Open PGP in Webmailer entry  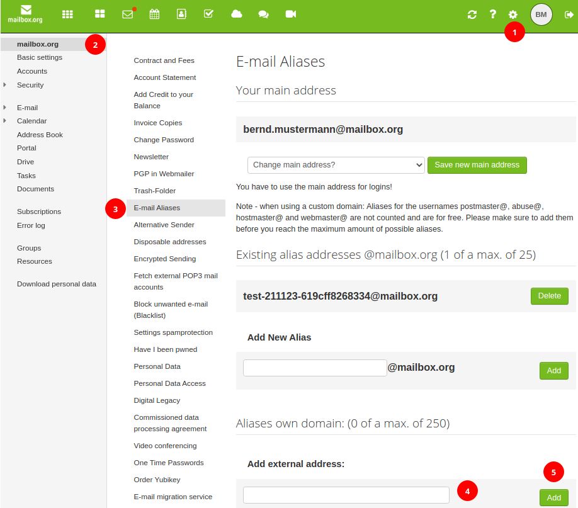coord(164,174)
